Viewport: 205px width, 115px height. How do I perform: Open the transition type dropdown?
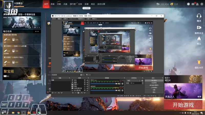pos(134,80)
